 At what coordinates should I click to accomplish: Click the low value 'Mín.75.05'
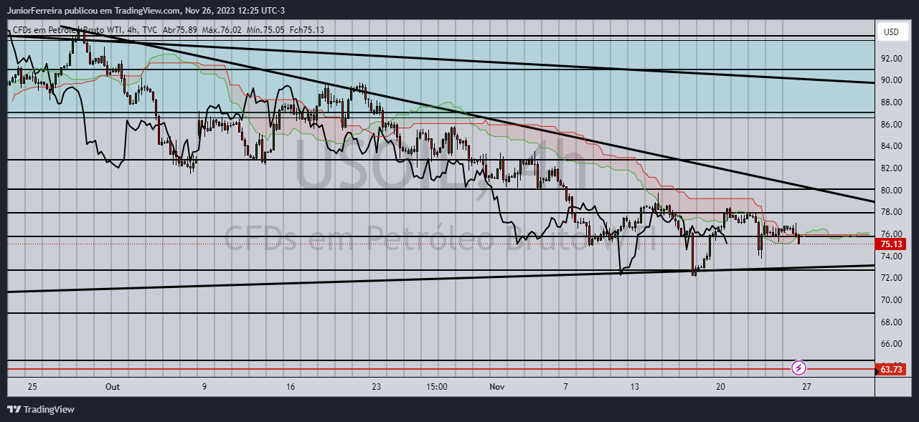265,30
